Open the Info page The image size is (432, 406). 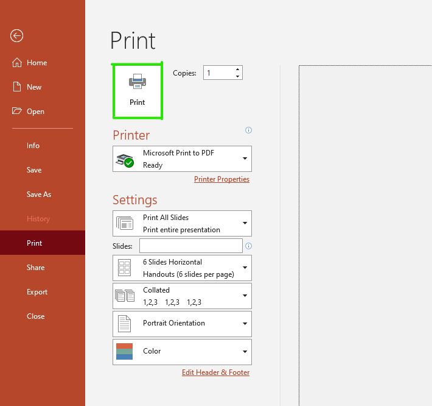(x=43, y=146)
